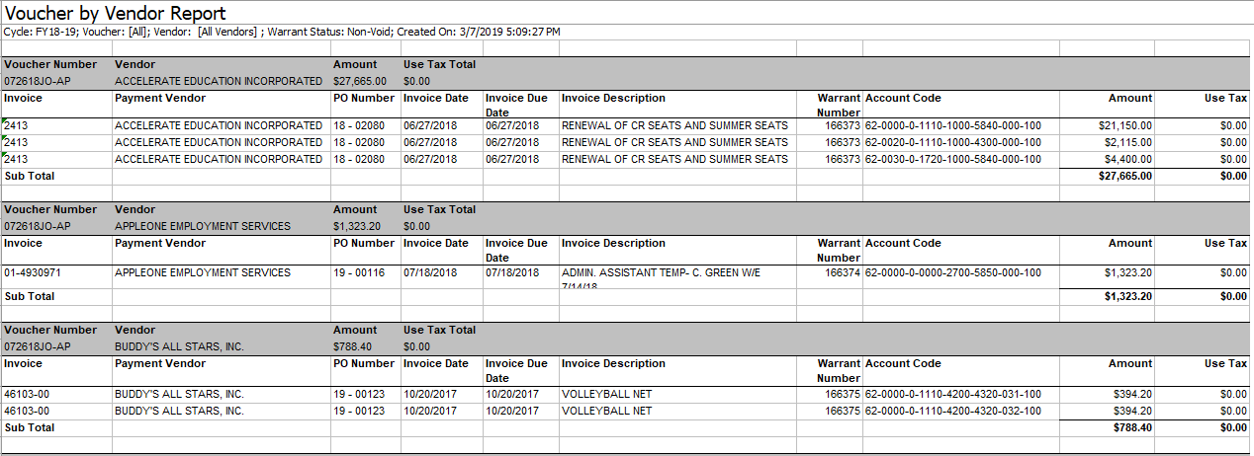The width and height of the screenshot is (1254, 456).
Task: Click the first Invoice Description column header
Action: pyautogui.click(x=613, y=98)
